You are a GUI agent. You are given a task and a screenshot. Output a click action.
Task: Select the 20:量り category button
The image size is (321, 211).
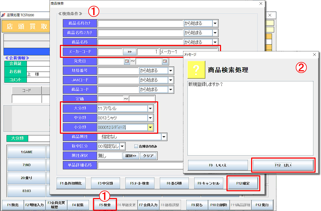point(27,178)
